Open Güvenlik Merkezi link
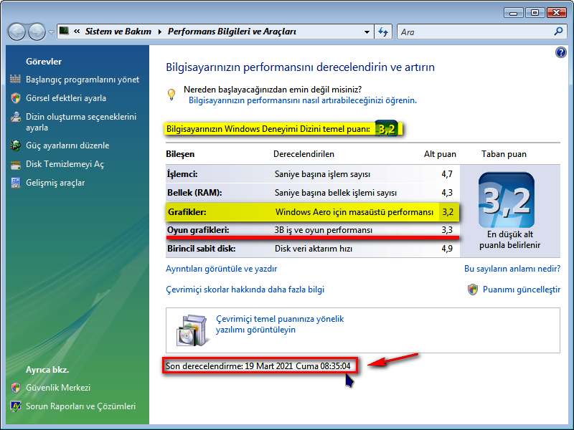 click(x=58, y=388)
